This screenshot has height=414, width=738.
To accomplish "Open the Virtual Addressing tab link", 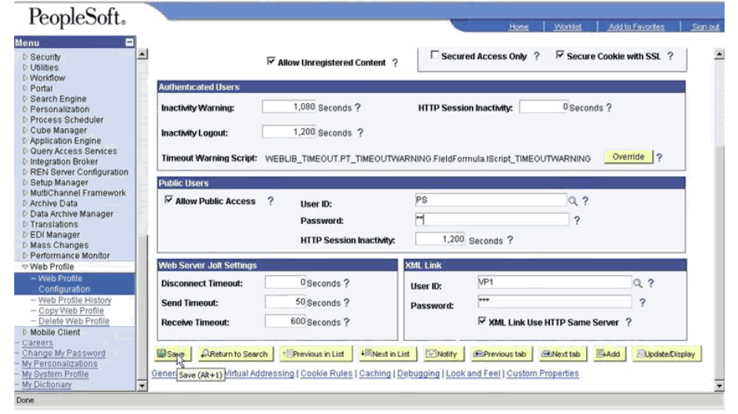I will point(260,373).
